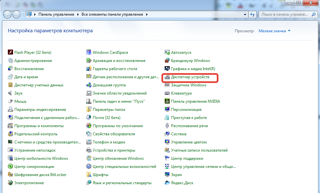The image size is (320, 193).
Task: Open Device Manager icon (Диспетчер устройств)
Action: [167, 77]
